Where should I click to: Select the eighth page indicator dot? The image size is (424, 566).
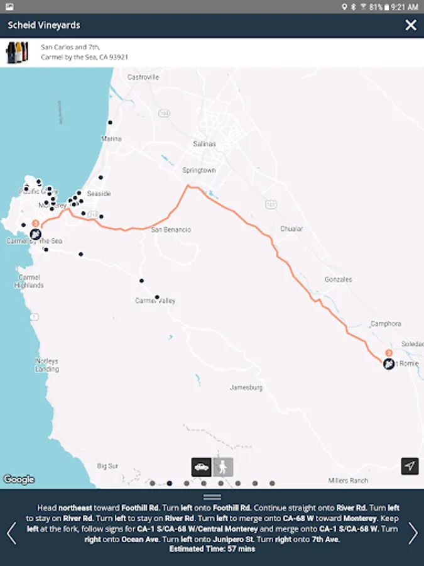[x=272, y=483]
